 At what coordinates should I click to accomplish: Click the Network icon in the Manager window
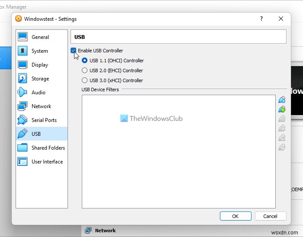pyautogui.click(x=88, y=230)
